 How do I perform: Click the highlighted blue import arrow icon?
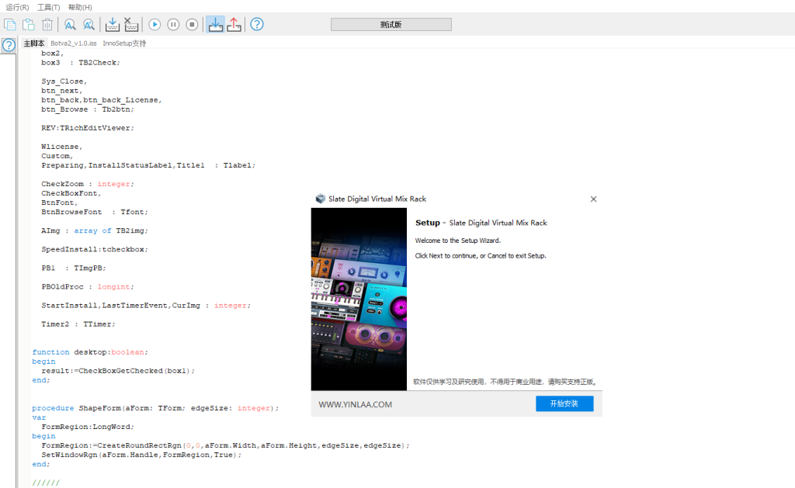pyautogui.click(x=215, y=25)
